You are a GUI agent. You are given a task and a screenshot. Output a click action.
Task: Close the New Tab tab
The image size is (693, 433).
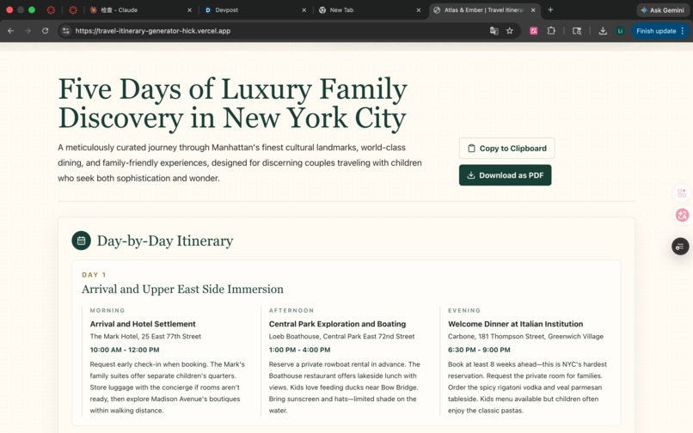(419, 10)
